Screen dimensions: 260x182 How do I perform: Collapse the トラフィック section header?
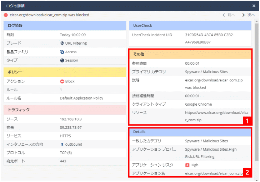65,110
